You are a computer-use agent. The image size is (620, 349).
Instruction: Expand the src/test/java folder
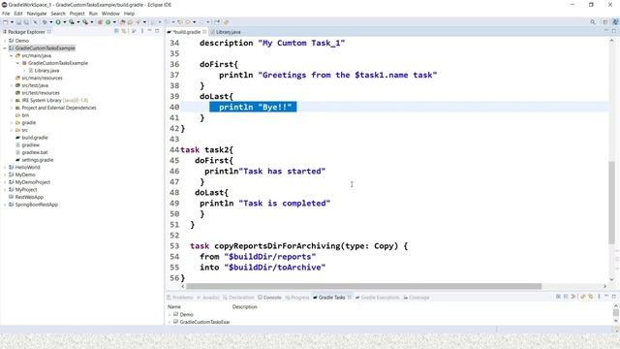[x=12, y=85]
